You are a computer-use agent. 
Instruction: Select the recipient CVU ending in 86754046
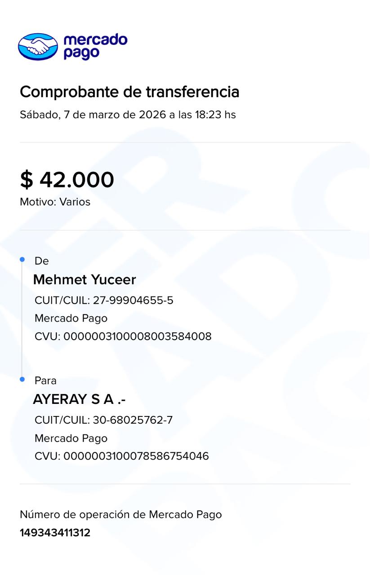point(121,456)
